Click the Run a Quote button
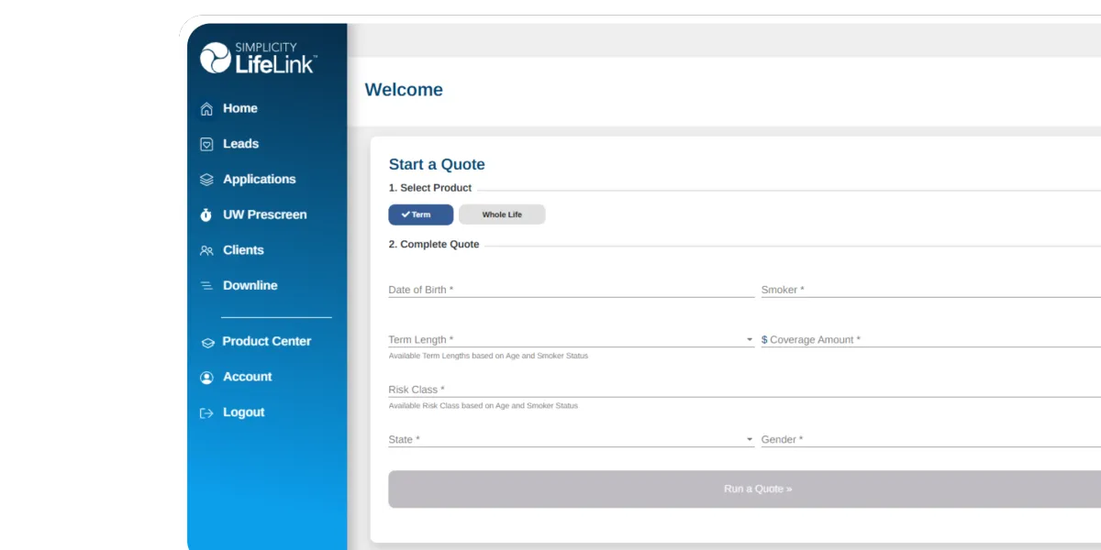Image resolution: width=1101 pixels, height=550 pixels. click(744, 489)
